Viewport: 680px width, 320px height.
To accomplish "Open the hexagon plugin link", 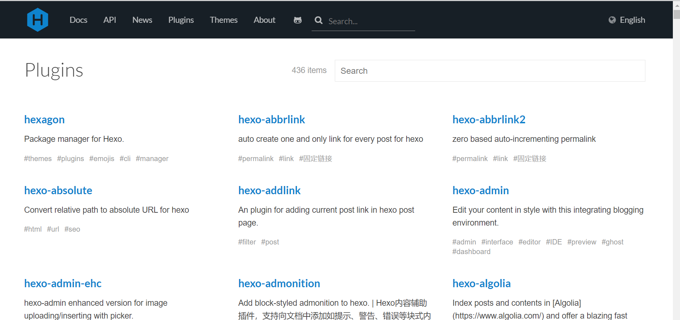I will [44, 119].
